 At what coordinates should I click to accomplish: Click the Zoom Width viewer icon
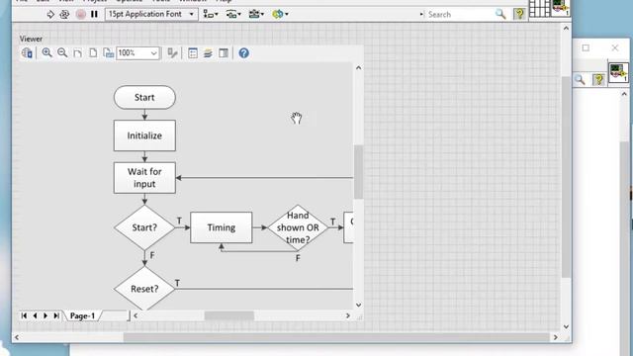point(77,52)
